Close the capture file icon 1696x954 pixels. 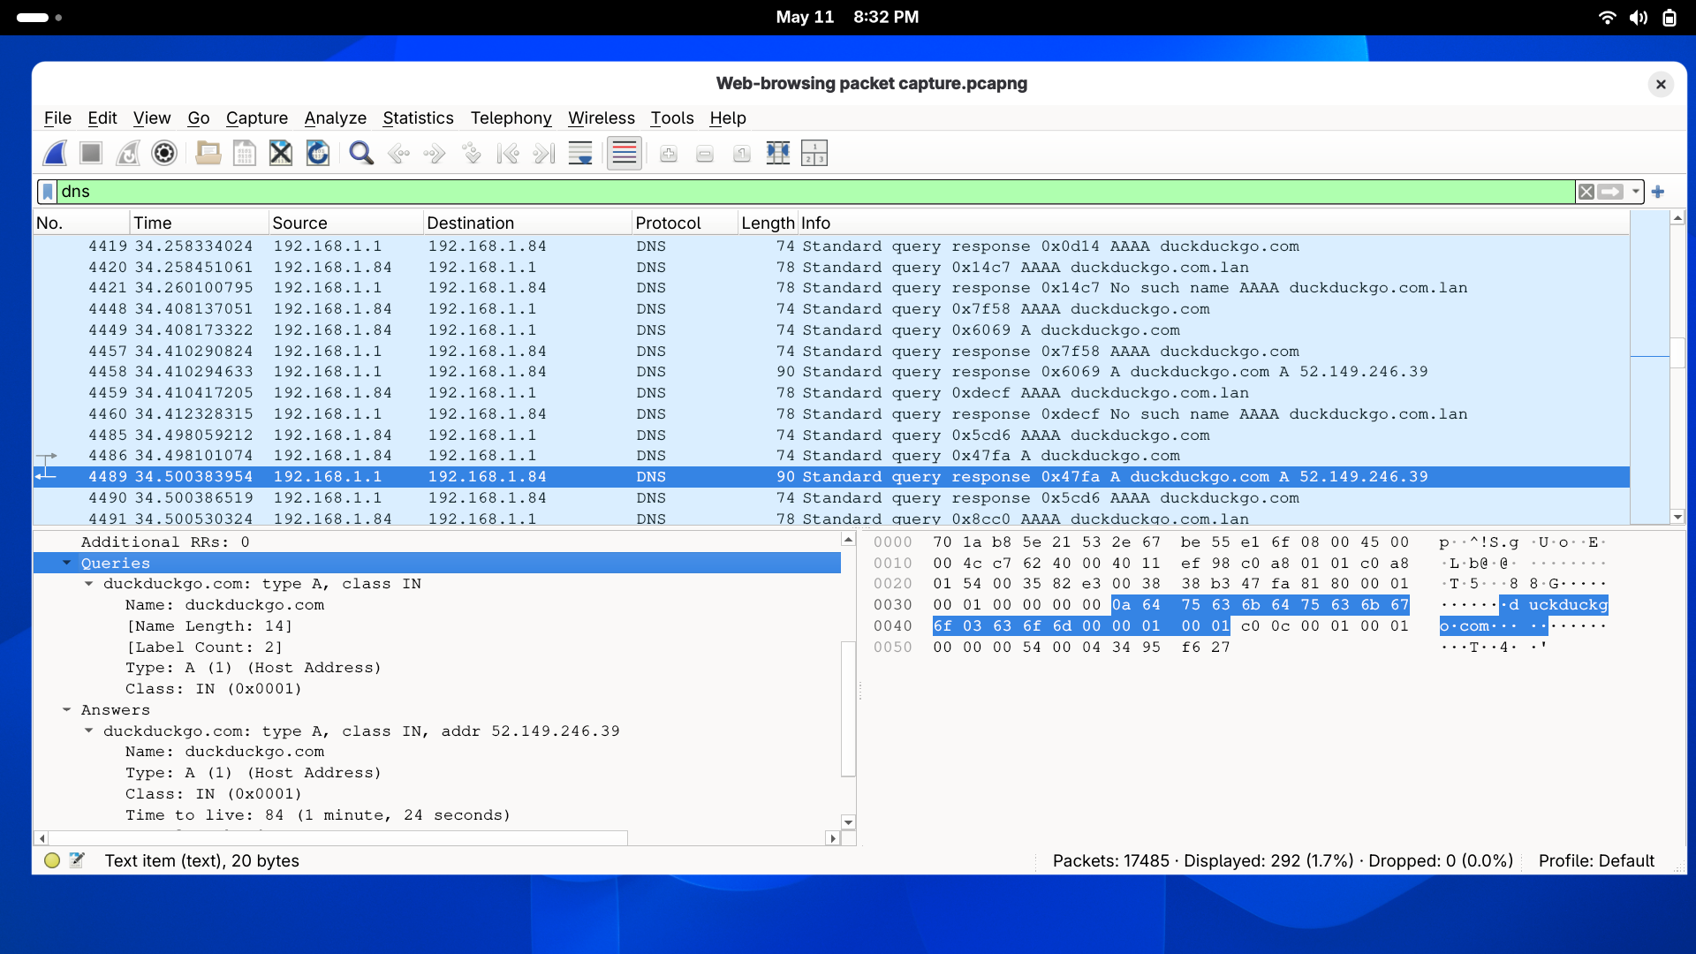coord(281,153)
